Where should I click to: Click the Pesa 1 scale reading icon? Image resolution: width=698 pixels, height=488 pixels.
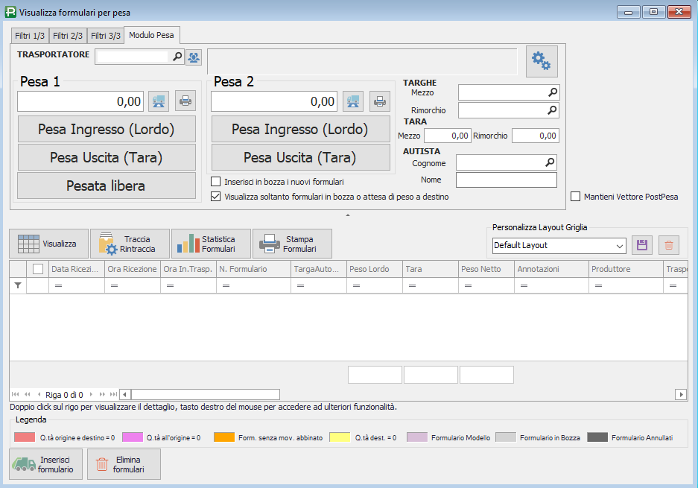point(159,101)
